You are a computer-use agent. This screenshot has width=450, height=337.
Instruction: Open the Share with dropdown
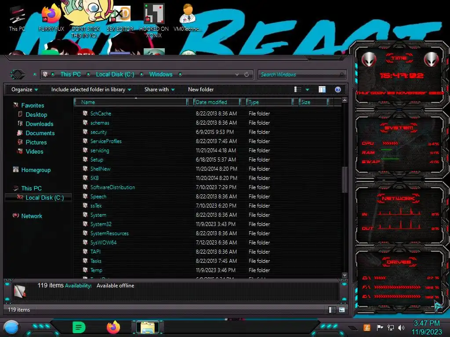pos(159,90)
